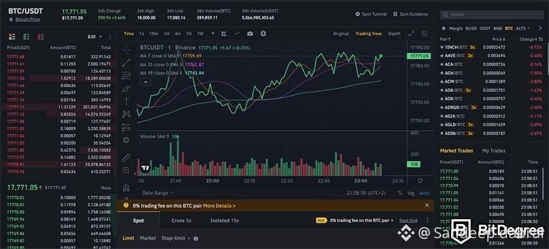The width and height of the screenshot is (549, 249).
Task: Toggle favorite star for AGIX/BTC
Action: click(442, 116)
